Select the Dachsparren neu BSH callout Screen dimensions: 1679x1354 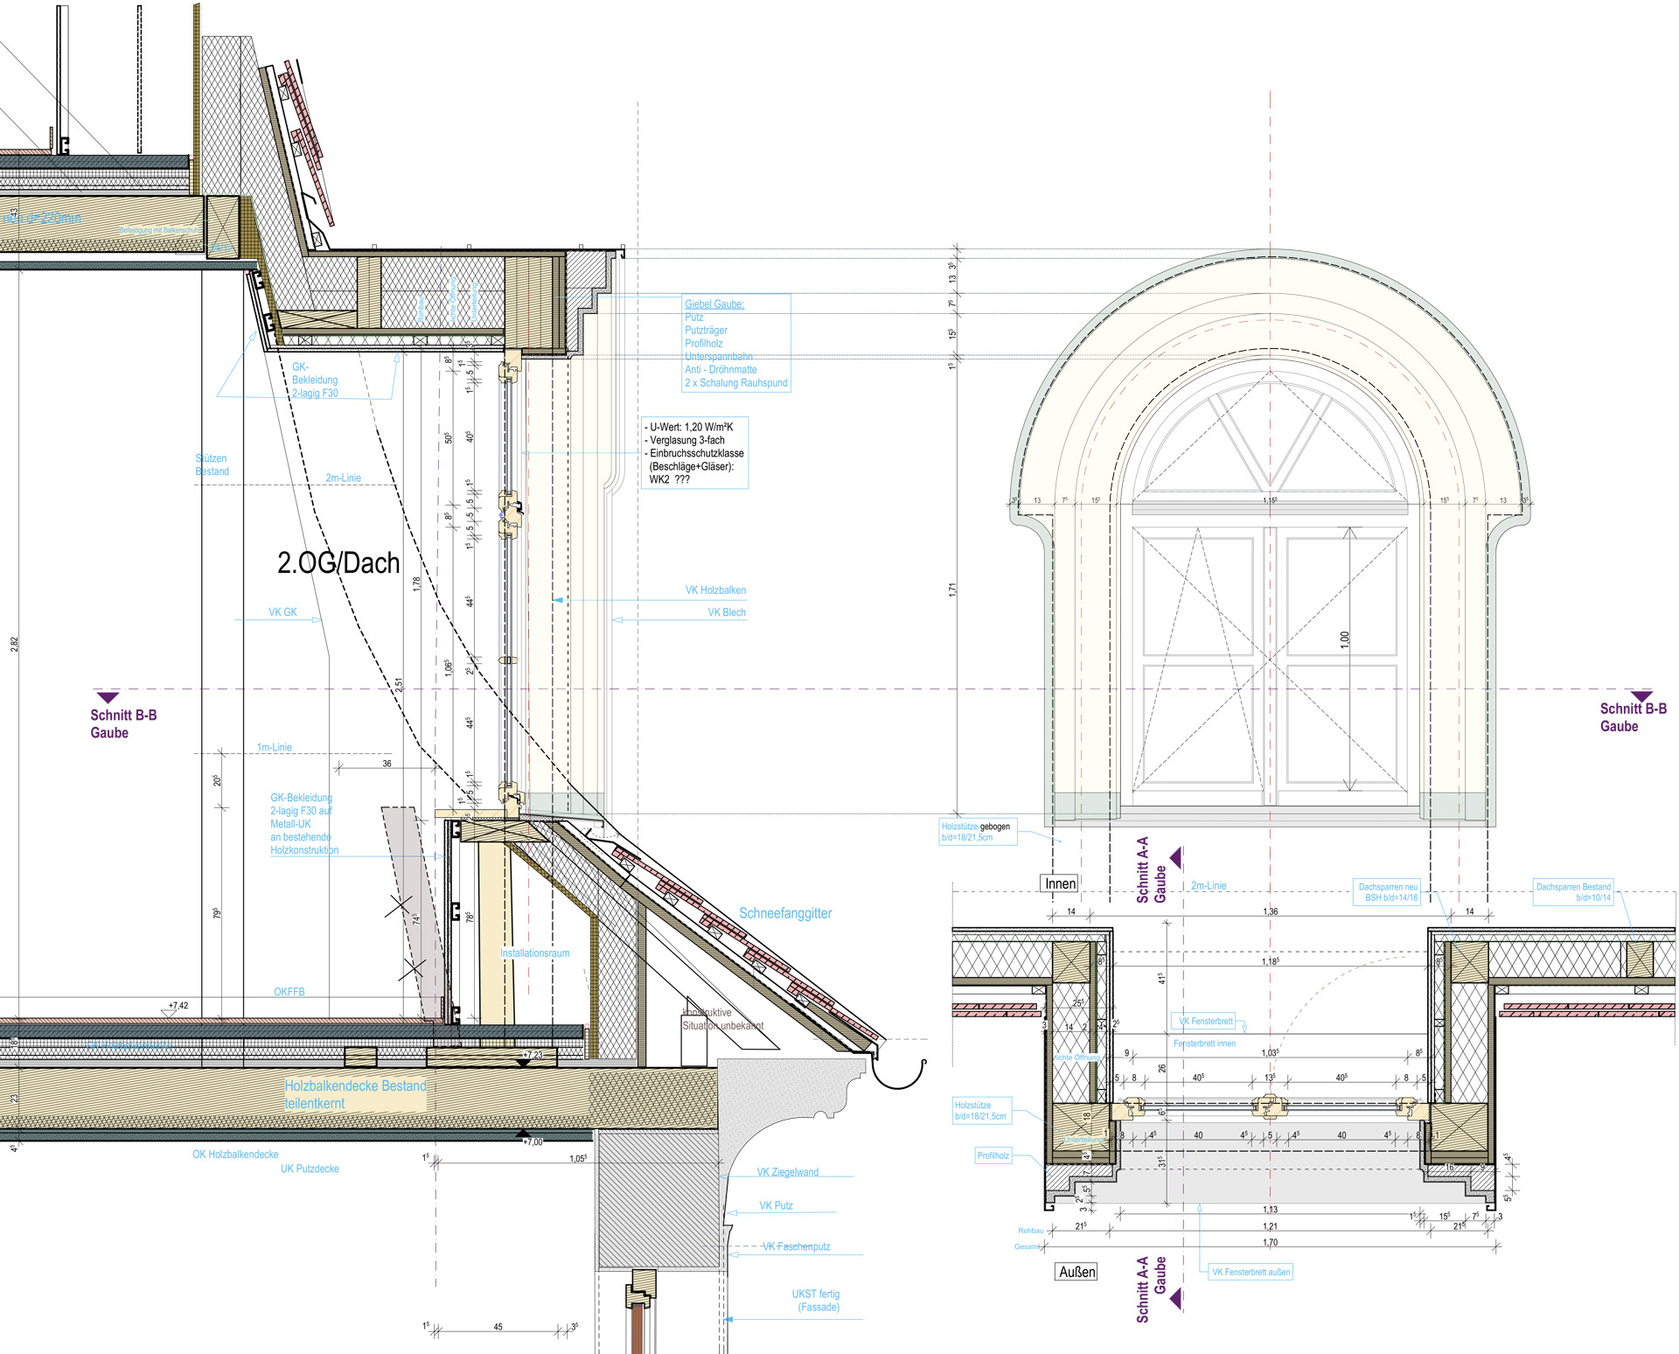pos(1387,892)
